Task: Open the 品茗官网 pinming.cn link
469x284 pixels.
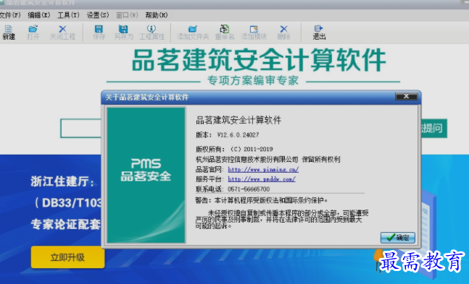Action: pyautogui.click(x=263, y=169)
